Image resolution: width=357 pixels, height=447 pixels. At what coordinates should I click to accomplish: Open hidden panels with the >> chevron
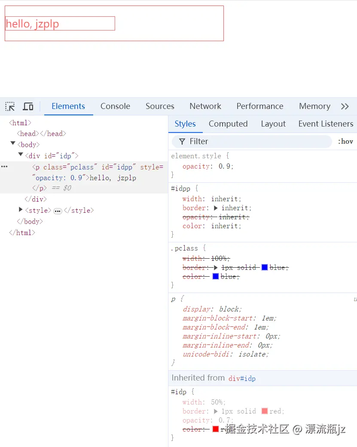[x=345, y=106]
